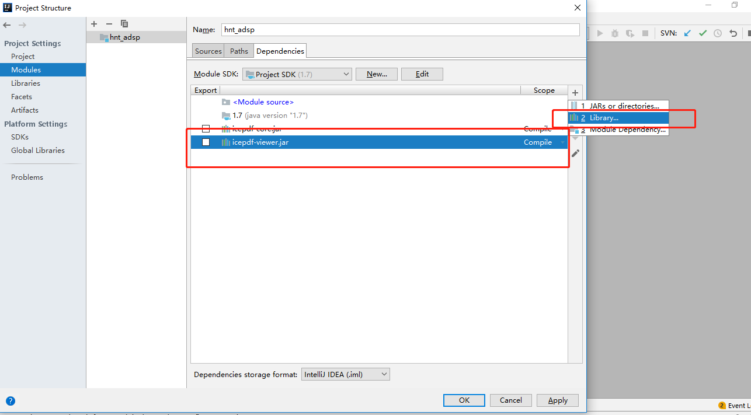Add a dependency with the plus button
Image resolution: width=751 pixels, height=415 pixels.
575,93
